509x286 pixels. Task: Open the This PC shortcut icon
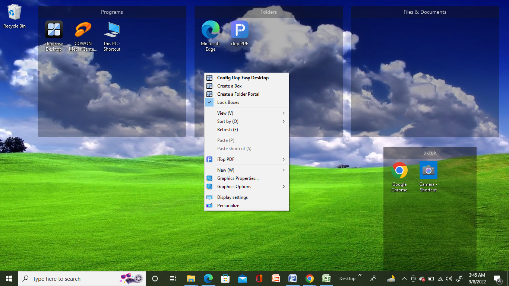click(112, 30)
